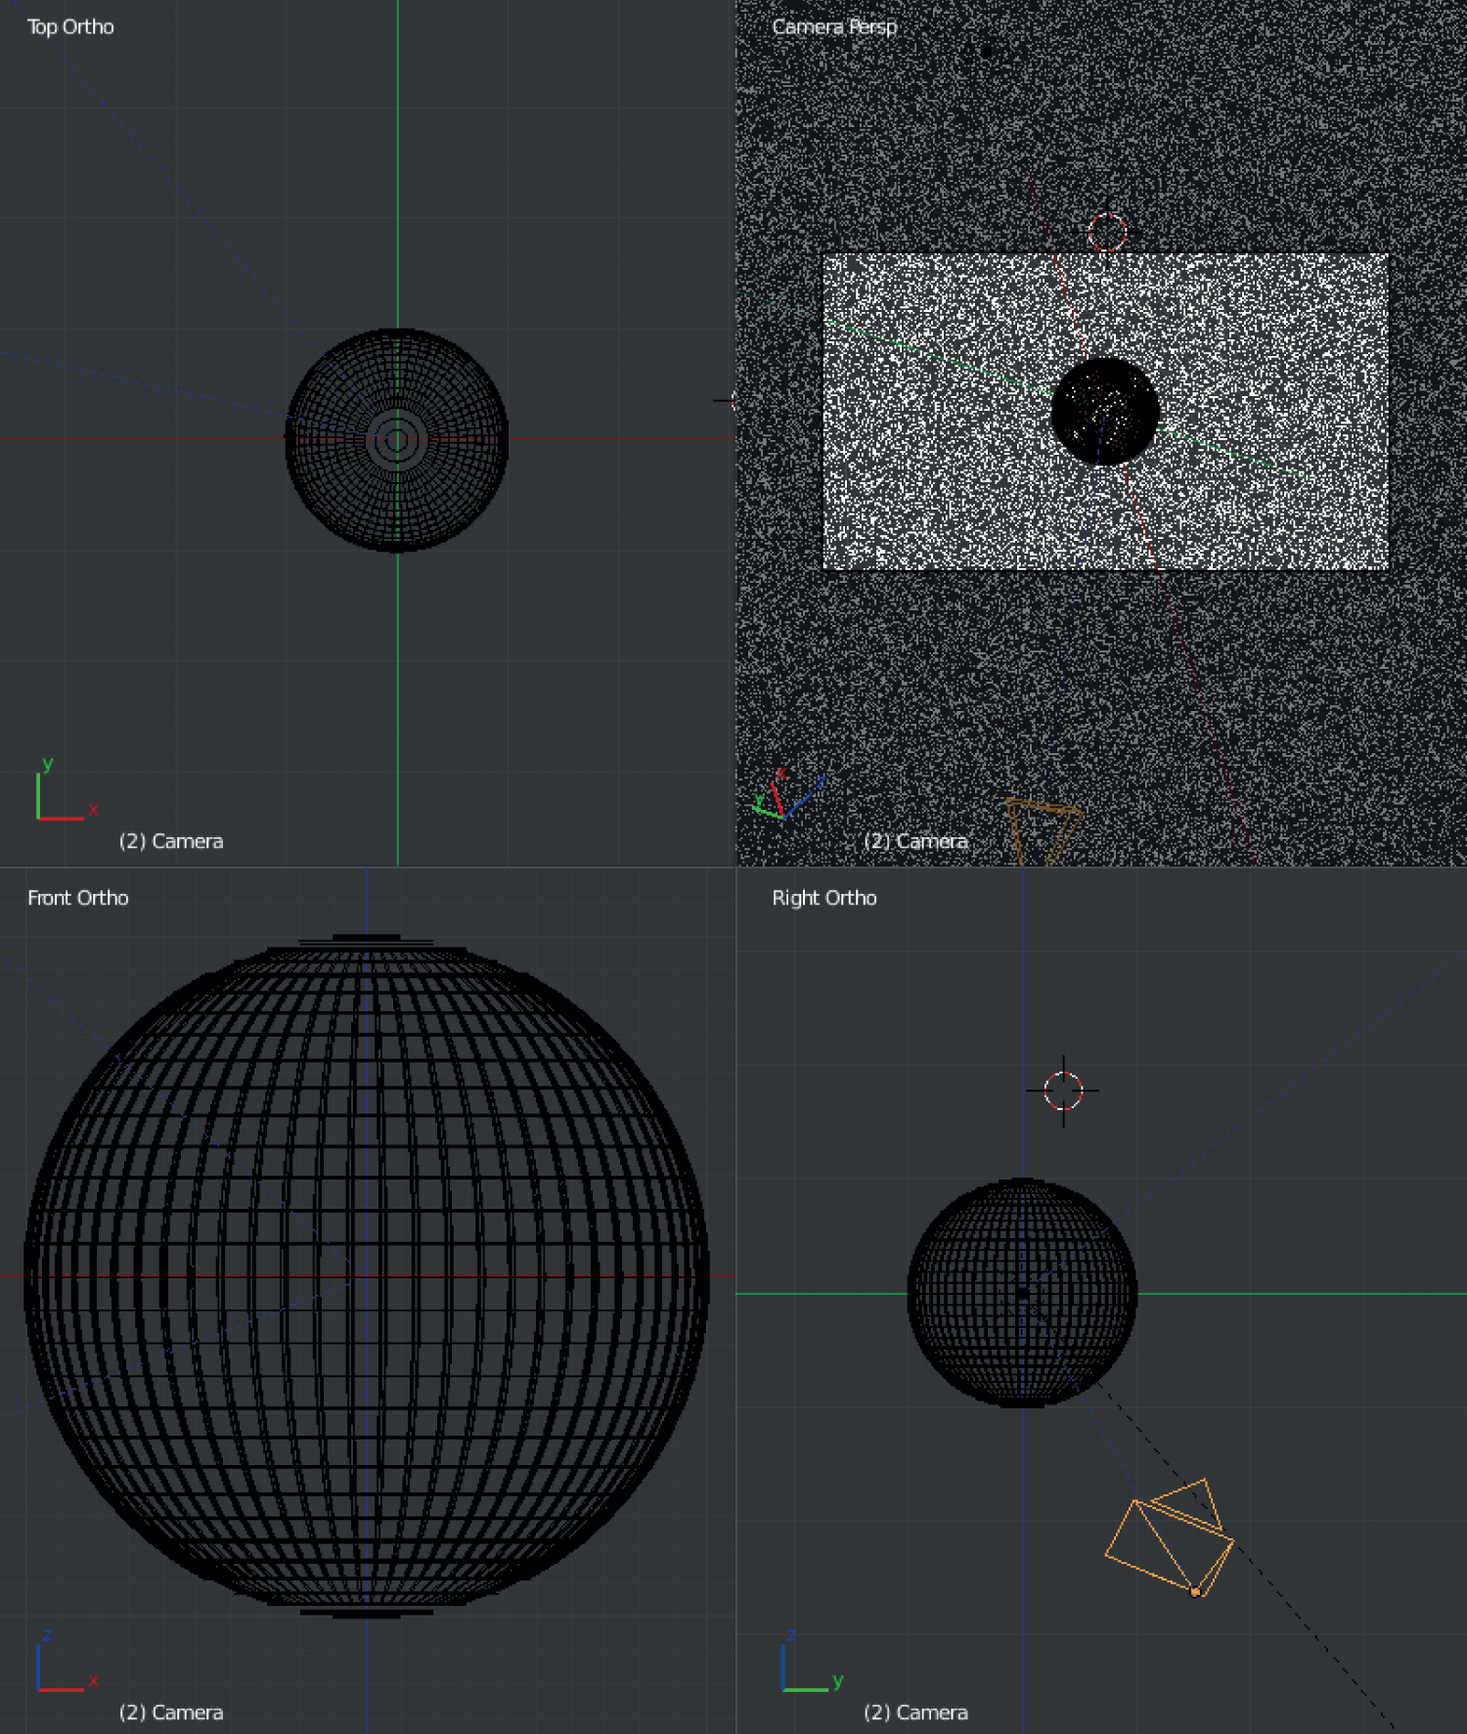Click the 3D cursor in Right Ortho view
Screen dimensions: 1467x1734
coord(1063,1090)
